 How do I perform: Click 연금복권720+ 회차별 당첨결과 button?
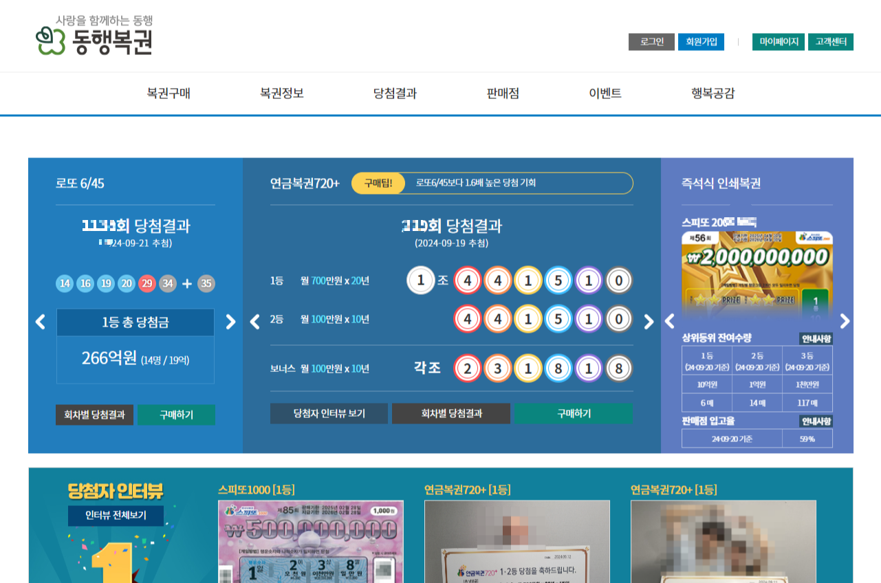tap(451, 413)
